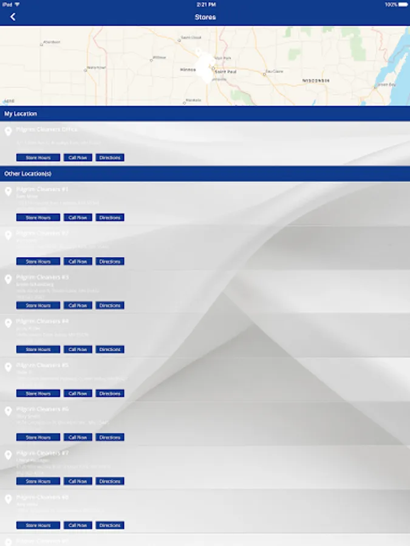Screen dimensions: 410x546
Task: Open Store Hours for Pilgrim Cleaners #5
Action: (38, 393)
